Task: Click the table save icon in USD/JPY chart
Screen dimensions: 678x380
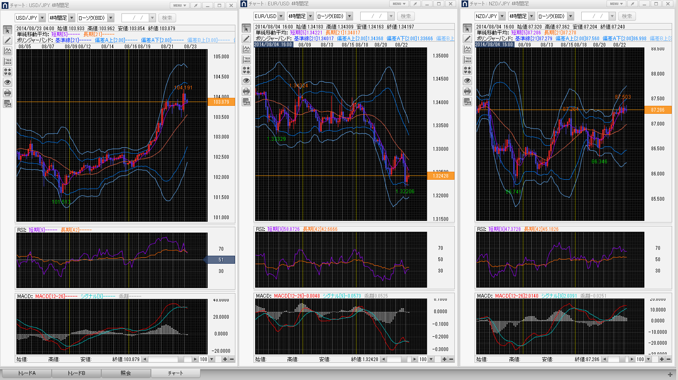Action: (x=8, y=103)
